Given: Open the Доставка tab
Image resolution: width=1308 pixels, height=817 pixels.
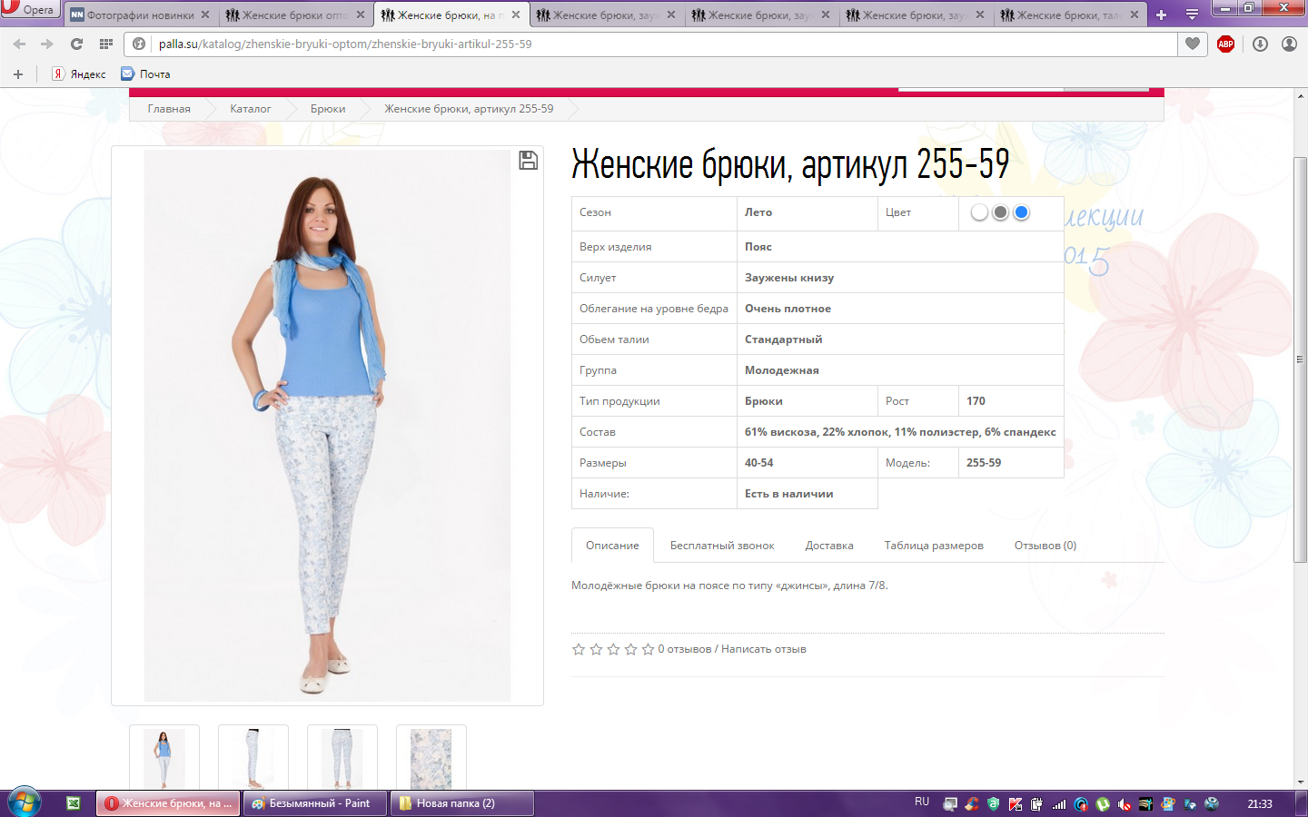Looking at the screenshot, I should point(829,546).
